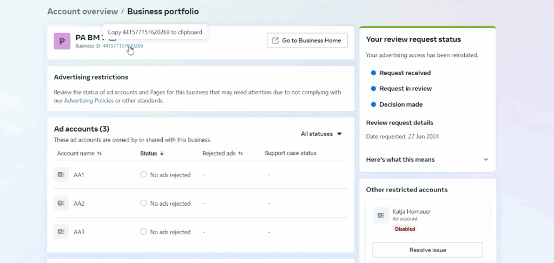Copy the Business ID 441577157620269
The height and width of the screenshot is (263, 554).
[x=123, y=46]
